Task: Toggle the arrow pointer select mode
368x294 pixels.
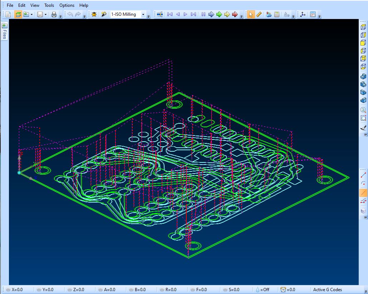Action: point(251,14)
